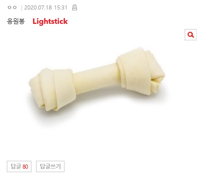Enlarge the photo using the magnifier button
Screen dimensions: 211x180
(191, 35)
